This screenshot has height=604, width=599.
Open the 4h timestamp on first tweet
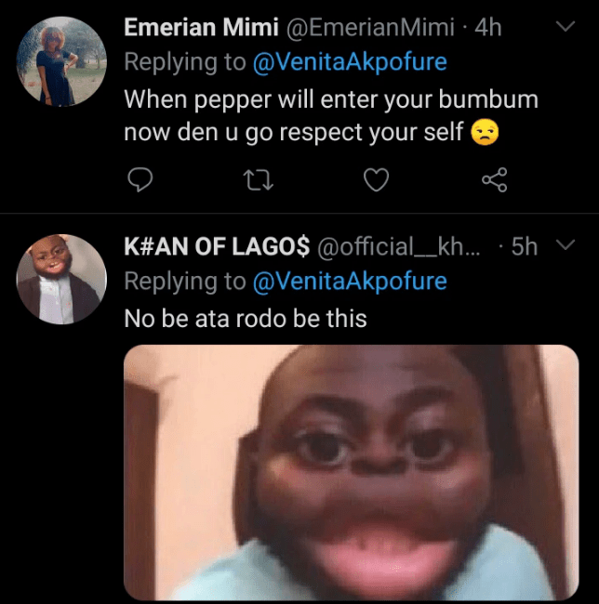[488, 28]
